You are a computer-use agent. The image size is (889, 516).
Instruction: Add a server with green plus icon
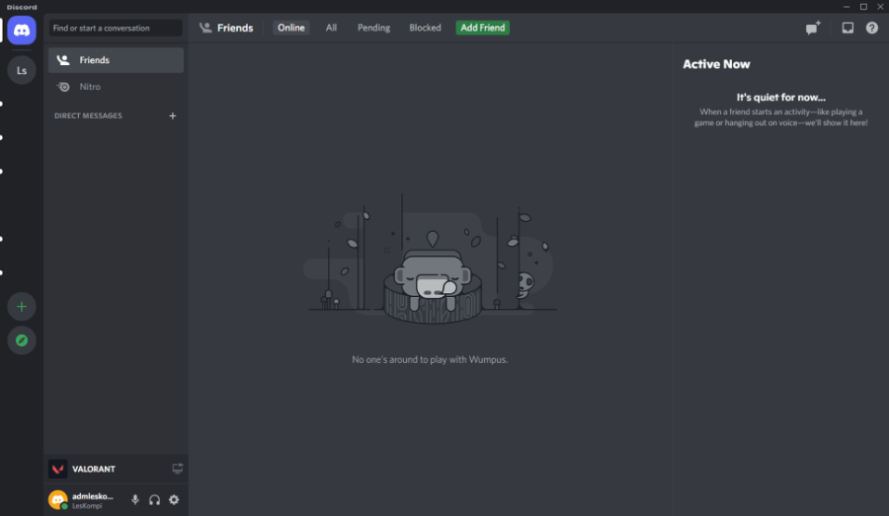[22, 307]
